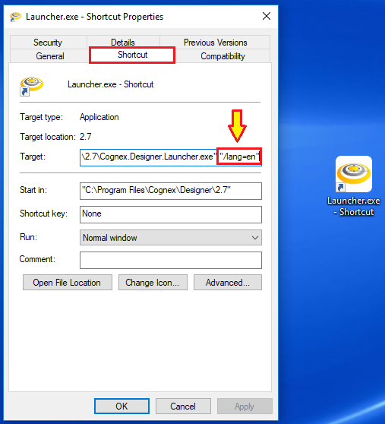Click the Cancel button
Image resolution: width=385 pixels, height=424 pixels.
pyautogui.click(x=183, y=407)
